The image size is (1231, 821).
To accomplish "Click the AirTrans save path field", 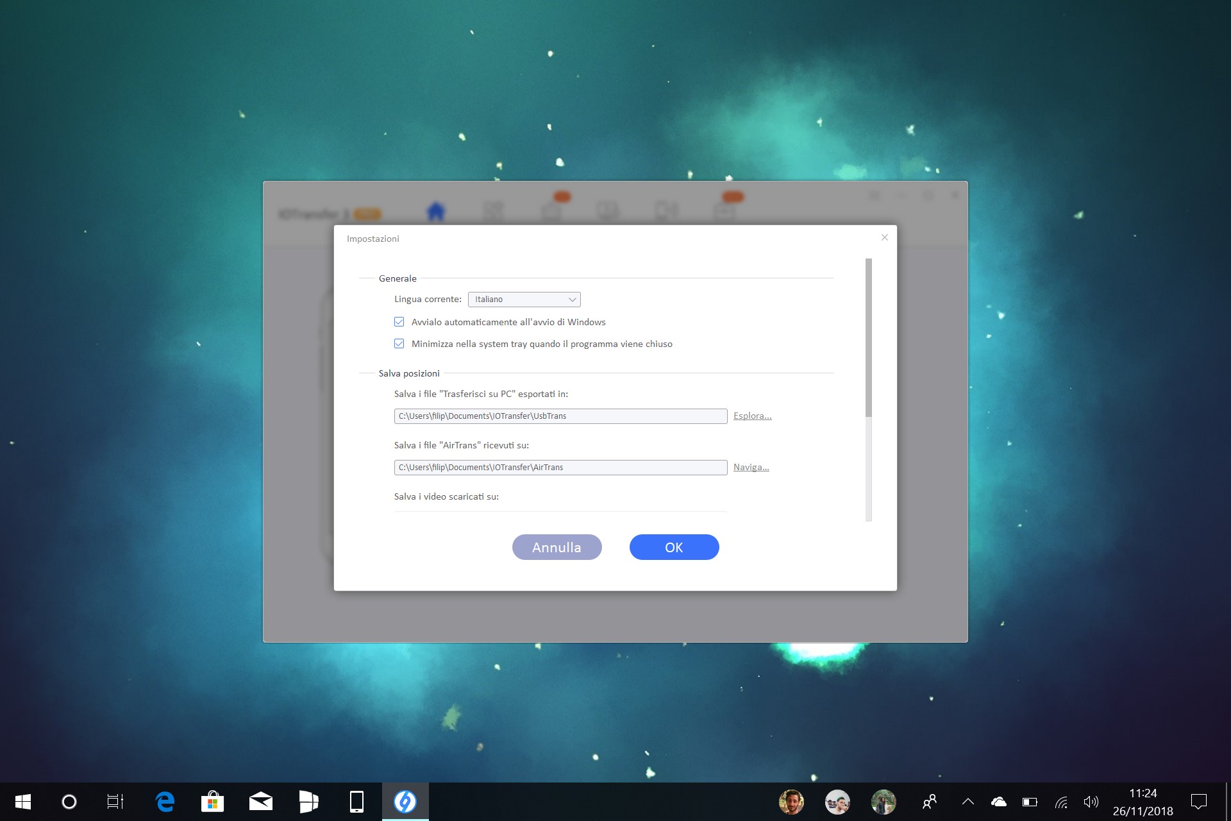I will pyautogui.click(x=560, y=468).
